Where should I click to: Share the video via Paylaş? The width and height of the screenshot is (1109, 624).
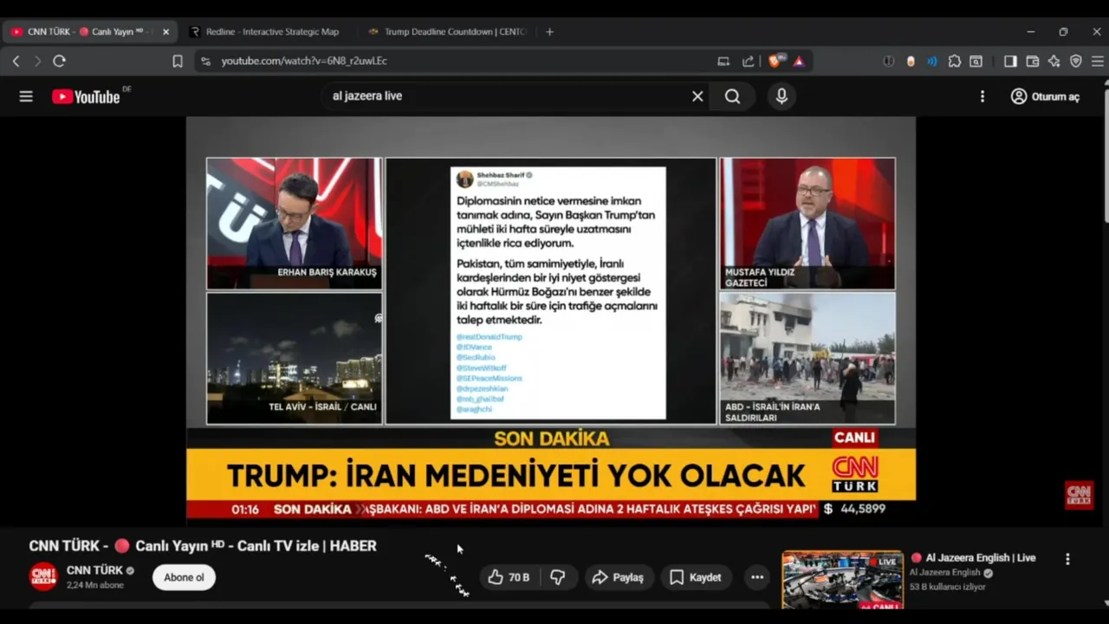(618, 577)
